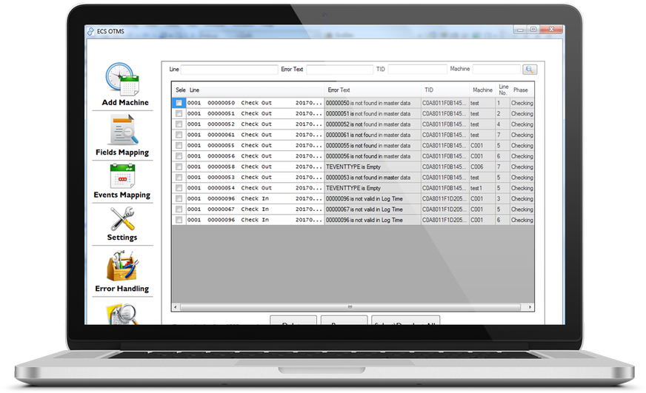646x393 pixels.
Task: Click the Phase column header
Action: 522,90
